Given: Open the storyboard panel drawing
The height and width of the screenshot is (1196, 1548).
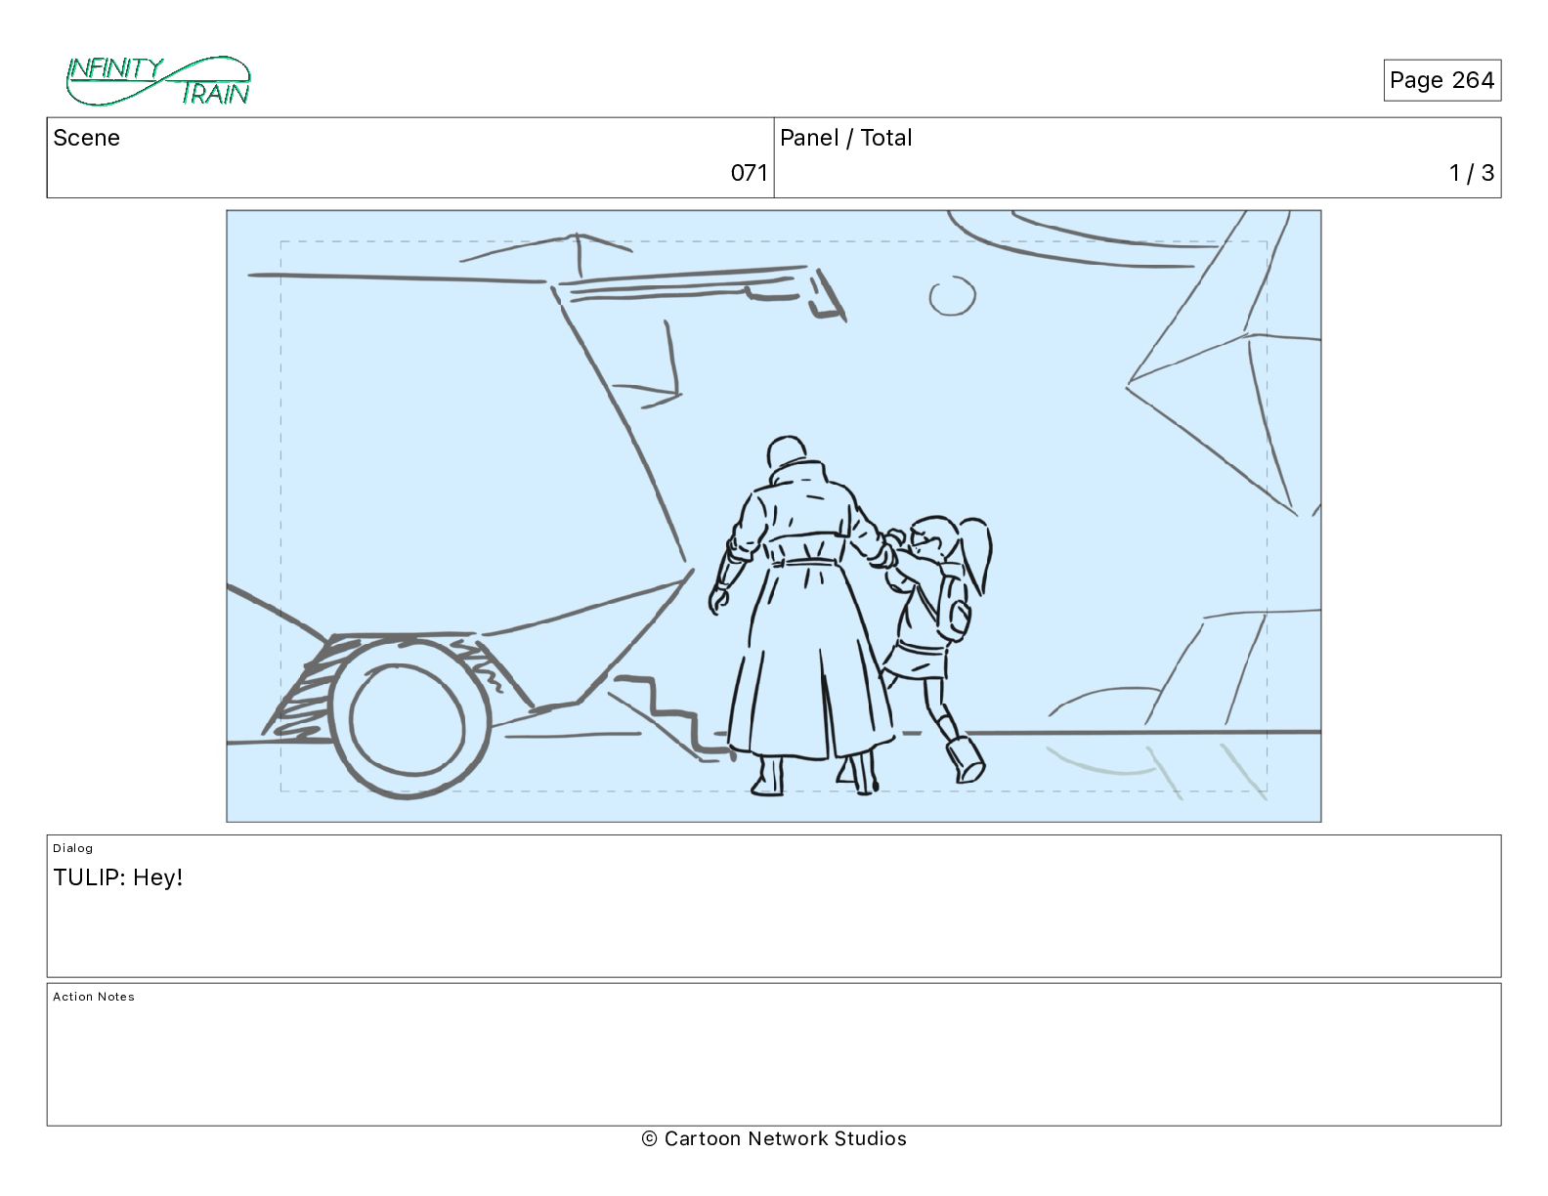Looking at the screenshot, I should coord(774,516).
